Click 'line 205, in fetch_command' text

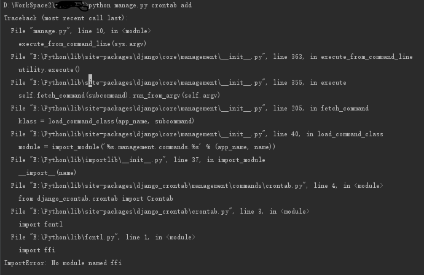pos(321,108)
